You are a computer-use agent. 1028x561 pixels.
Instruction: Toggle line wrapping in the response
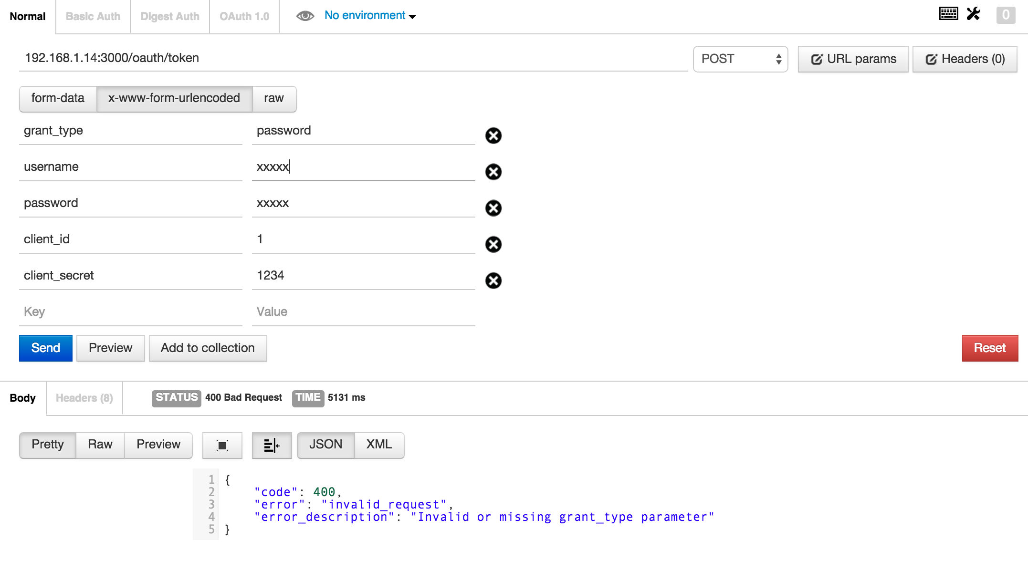click(x=272, y=445)
